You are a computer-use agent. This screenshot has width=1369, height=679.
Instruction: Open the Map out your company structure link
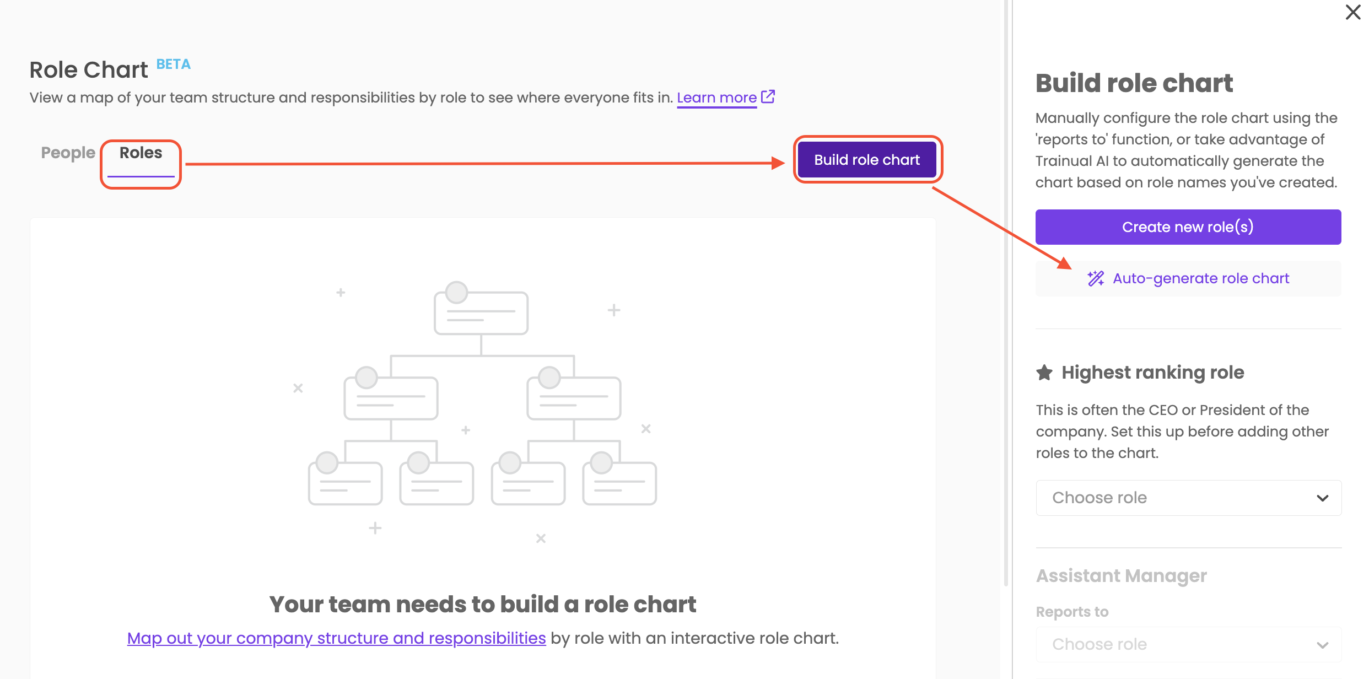click(336, 638)
